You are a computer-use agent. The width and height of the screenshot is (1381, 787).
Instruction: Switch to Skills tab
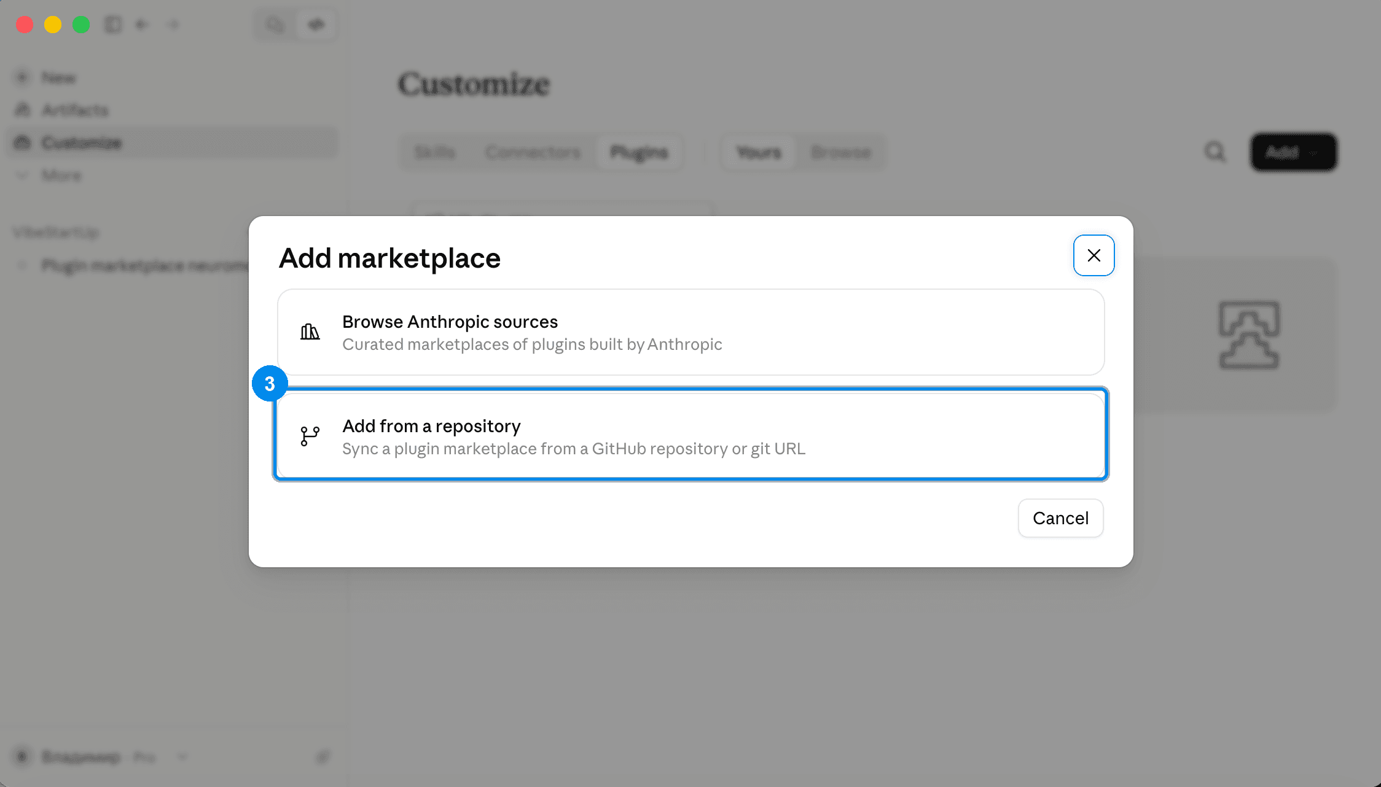(x=435, y=152)
